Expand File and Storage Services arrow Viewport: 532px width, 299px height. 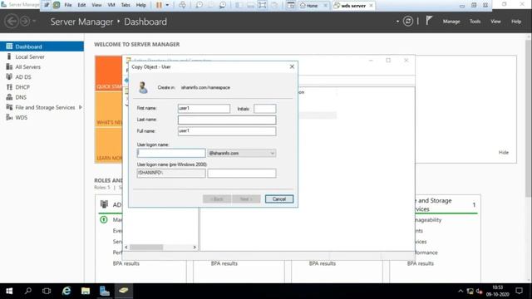81,107
